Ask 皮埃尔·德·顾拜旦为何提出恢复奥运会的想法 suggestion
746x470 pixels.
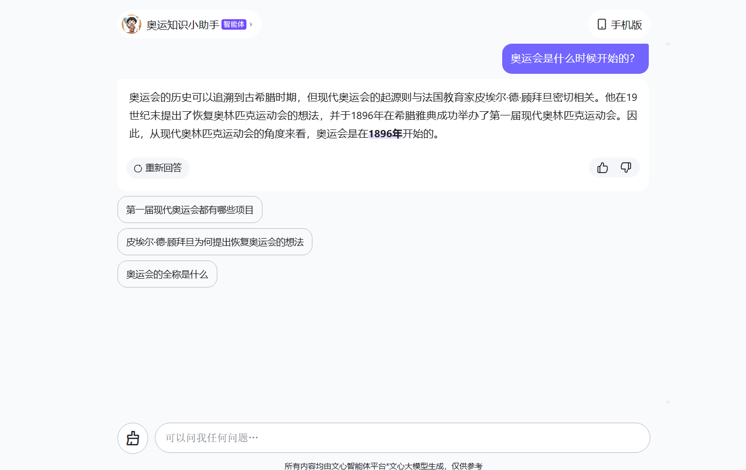tap(215, 242)
